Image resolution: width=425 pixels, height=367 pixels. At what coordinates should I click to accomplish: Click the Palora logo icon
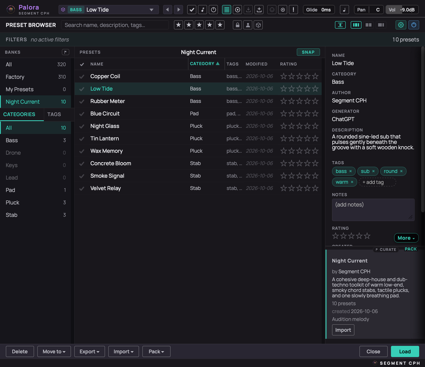coord(10,10)
